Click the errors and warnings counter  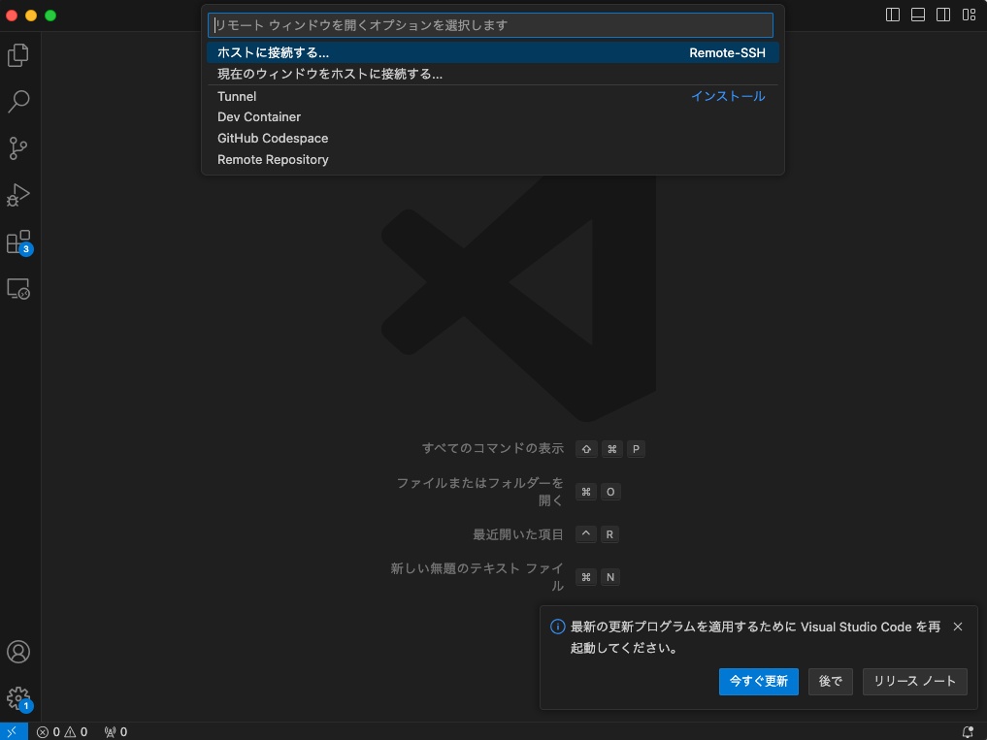[63, 732]
